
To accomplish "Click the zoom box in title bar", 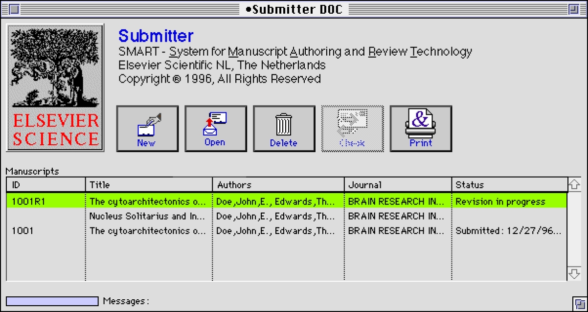I will tap(573, 9).
